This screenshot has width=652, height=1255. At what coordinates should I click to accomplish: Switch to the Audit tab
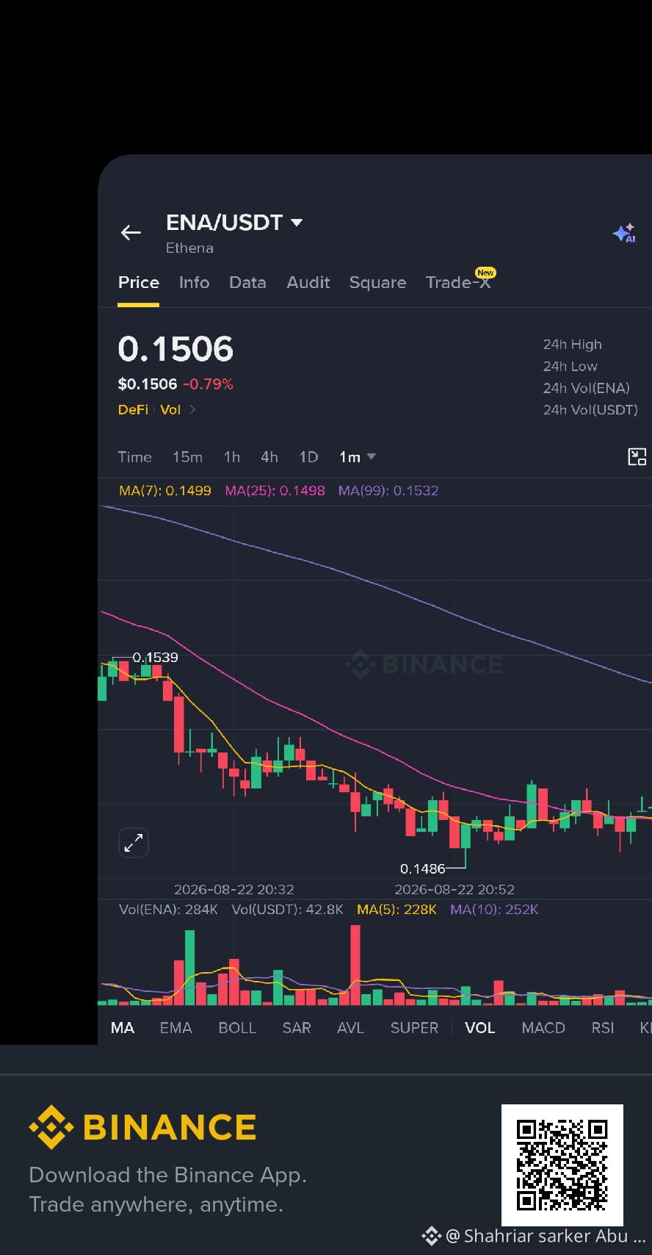point(308,283)
